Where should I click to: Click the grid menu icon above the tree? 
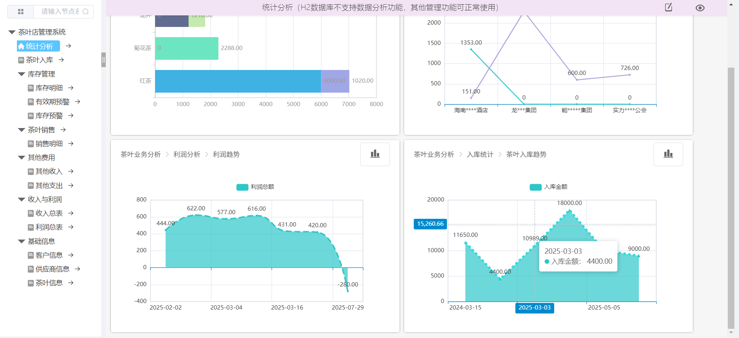pyautogui.click(x=21, y=12)
